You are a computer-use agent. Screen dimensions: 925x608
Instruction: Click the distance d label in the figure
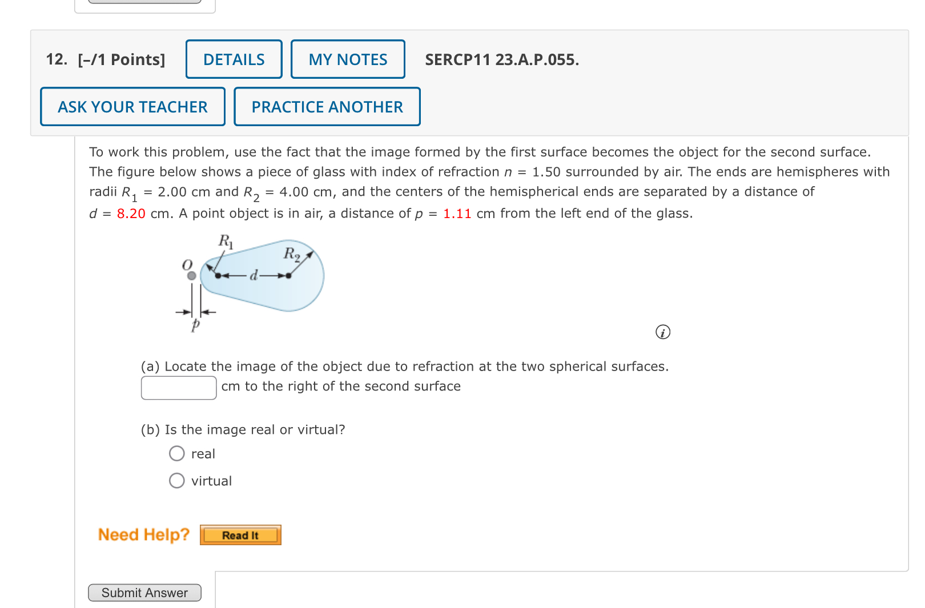[254, 275]
